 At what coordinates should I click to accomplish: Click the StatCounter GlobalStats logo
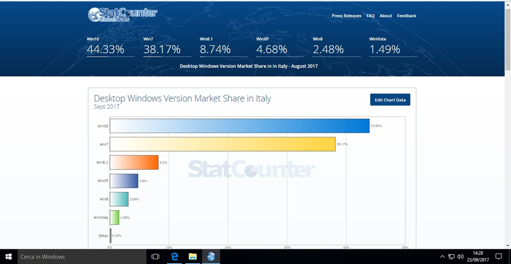123,15
